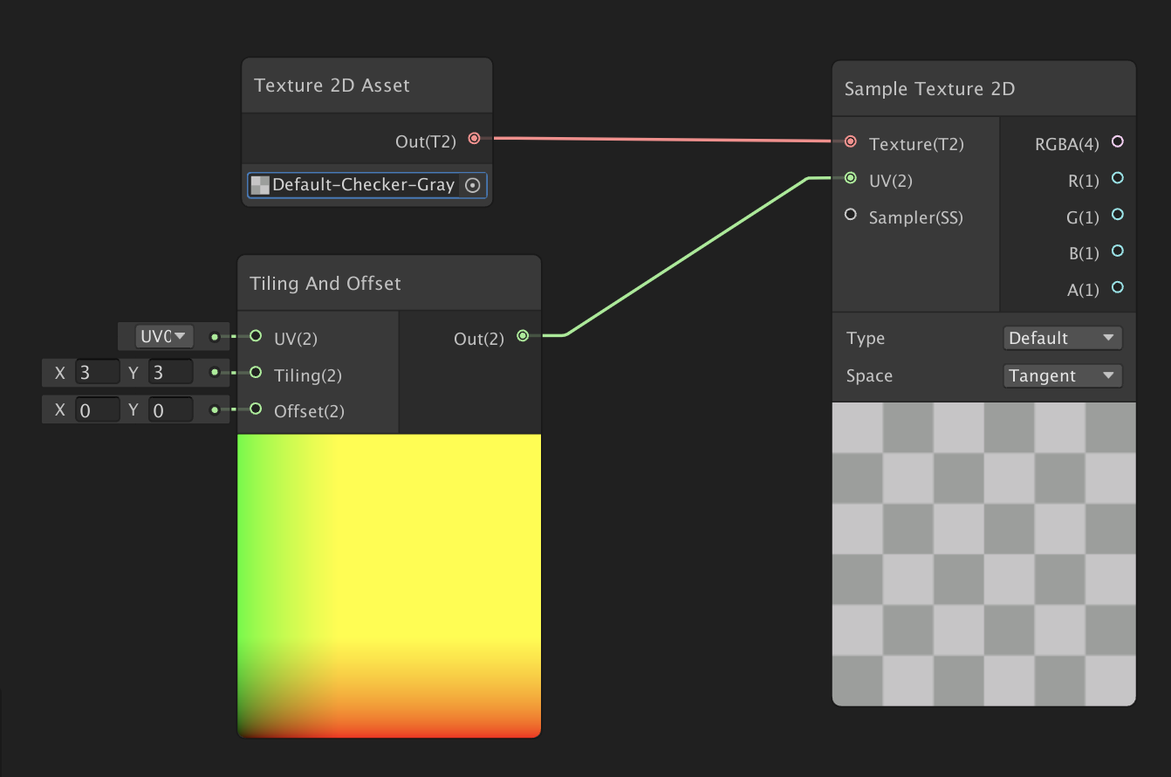Click the Tiling And Offset Out(2) port

coord(523,336)
